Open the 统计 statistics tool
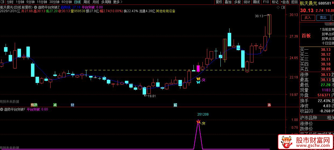The height and width of the screenshot is (150, 334). (x=247, y=2)
